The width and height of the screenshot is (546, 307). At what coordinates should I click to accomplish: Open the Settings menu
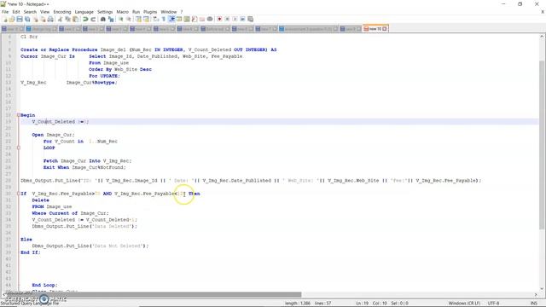pos(105,12)
